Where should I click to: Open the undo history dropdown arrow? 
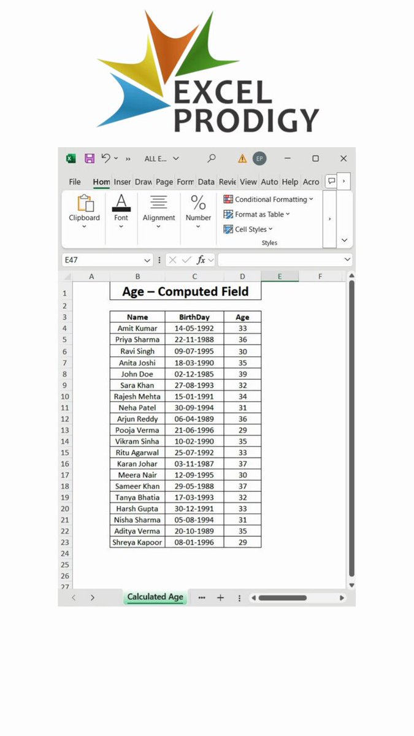116,159
